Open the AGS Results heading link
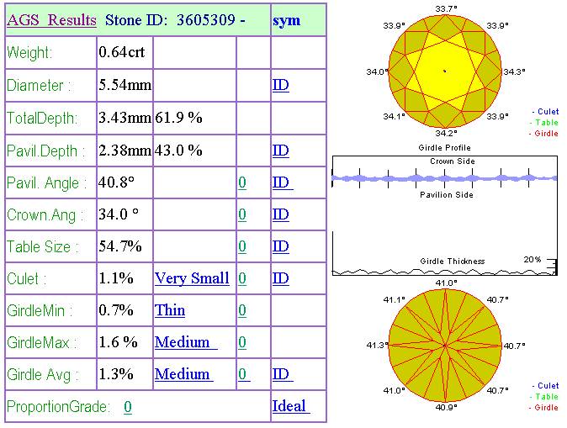567x428 pixels. (x=51, y=20)
